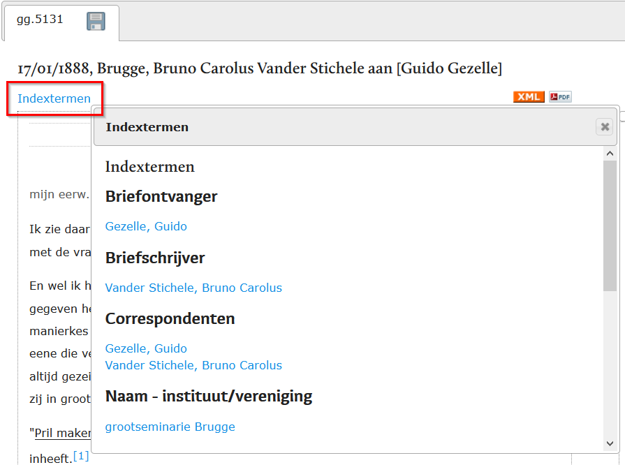
Task: Click the Naam - instituut/vereniging heading
Action: coord(208,397)
